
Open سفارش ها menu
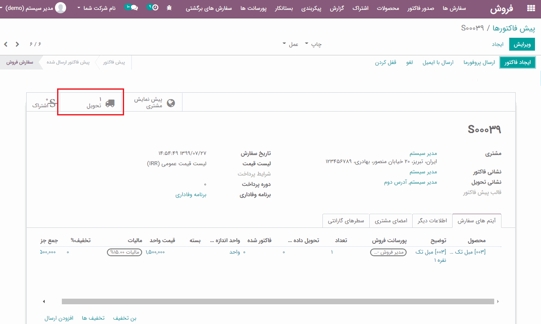[454, 8]
